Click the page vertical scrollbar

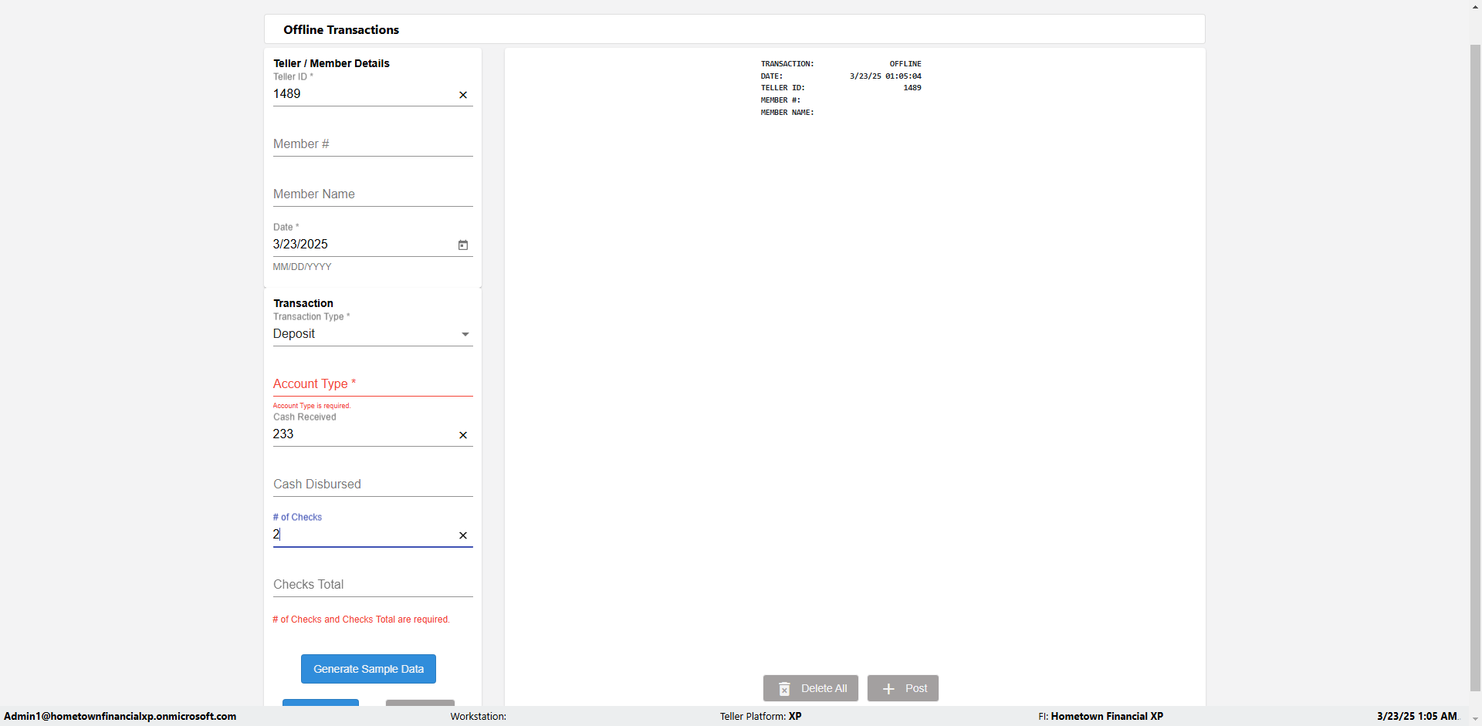tap(1475, 367)
